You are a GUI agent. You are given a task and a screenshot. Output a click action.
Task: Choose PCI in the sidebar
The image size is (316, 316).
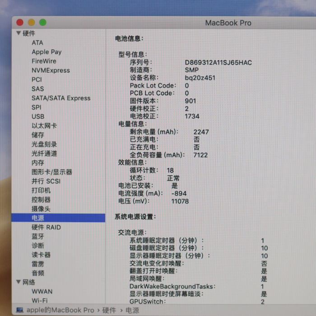(37, 79)
